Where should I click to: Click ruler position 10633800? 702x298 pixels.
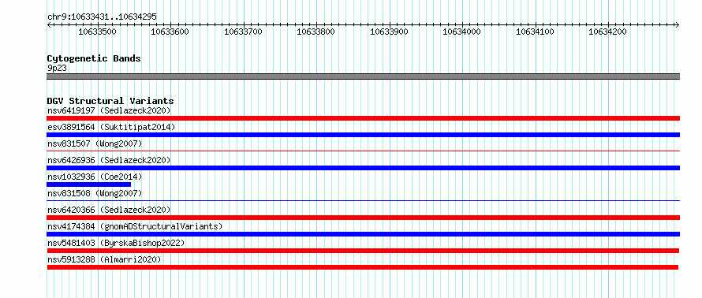(x=316, y=32)
